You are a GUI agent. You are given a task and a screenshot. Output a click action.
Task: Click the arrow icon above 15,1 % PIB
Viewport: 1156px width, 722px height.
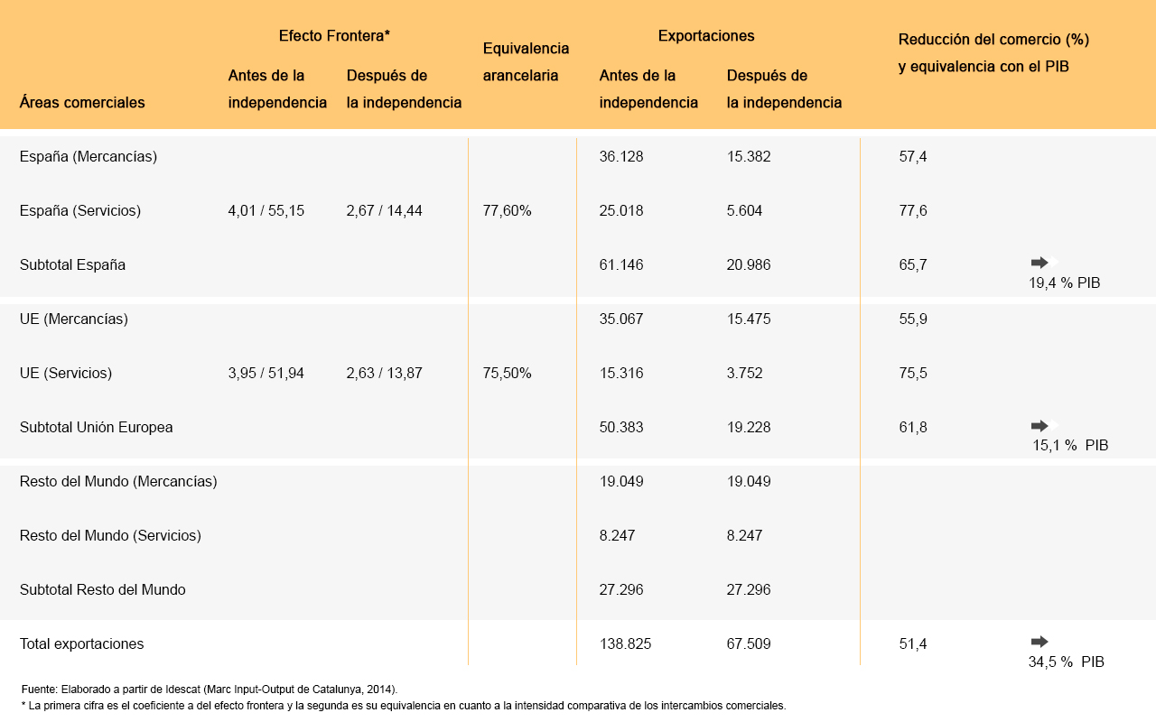pyautogui.click(x=1039, y=425)
